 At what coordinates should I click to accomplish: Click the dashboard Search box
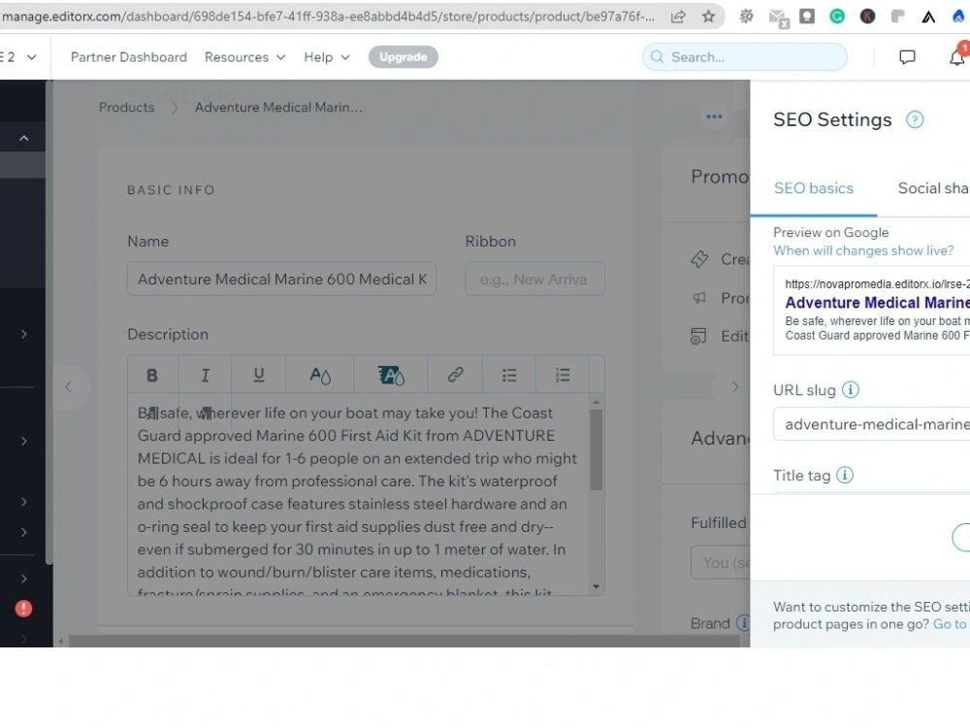click(x=744, y=57)
